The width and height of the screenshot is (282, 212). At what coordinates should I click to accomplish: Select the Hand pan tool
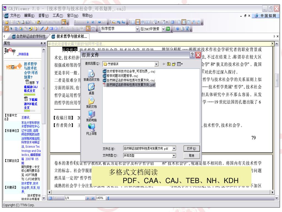coord(7,29)
